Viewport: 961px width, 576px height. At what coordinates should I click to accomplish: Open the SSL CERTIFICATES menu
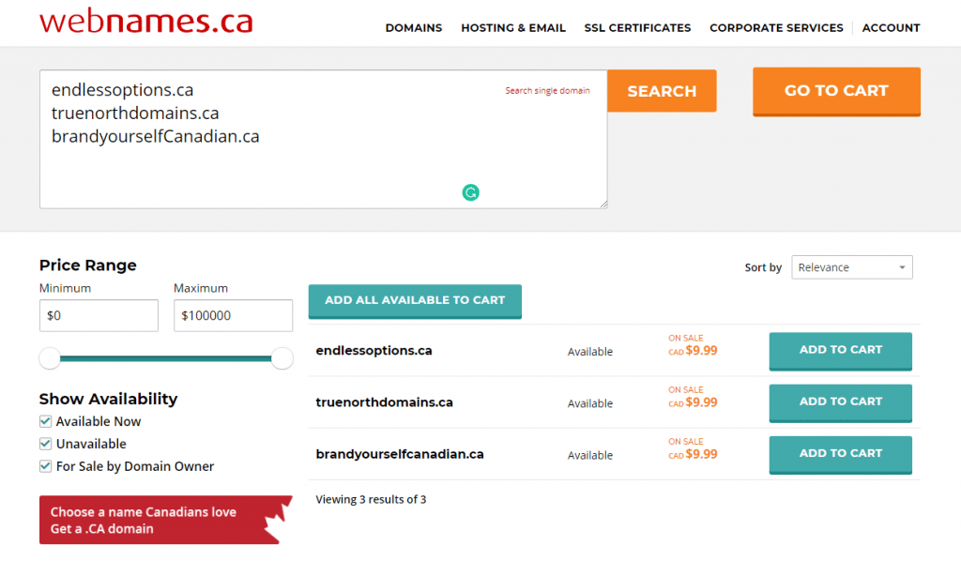pyautogui.click(x=637, y=27)
